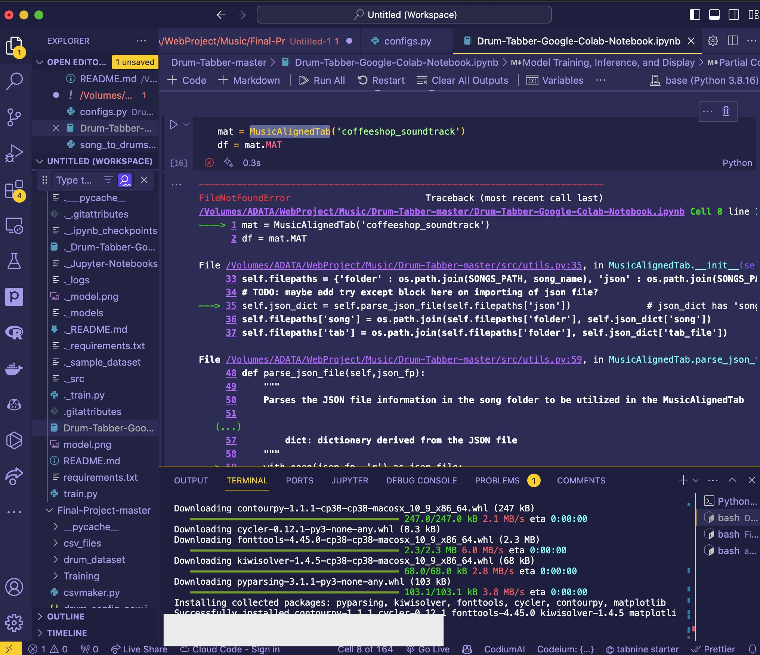The image size is (760, 655).
Task: Switch to the Problems panel tab
Action: [x=497, y=480]
